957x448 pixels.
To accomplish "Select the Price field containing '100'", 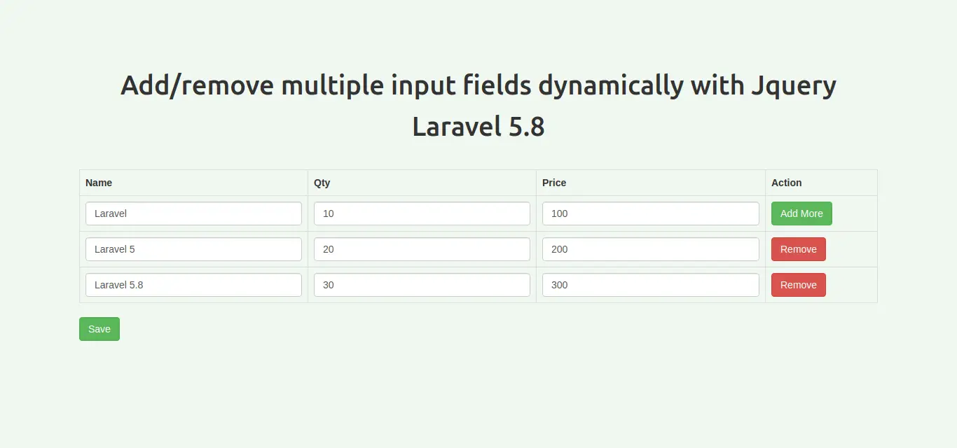I will point(650,213).
